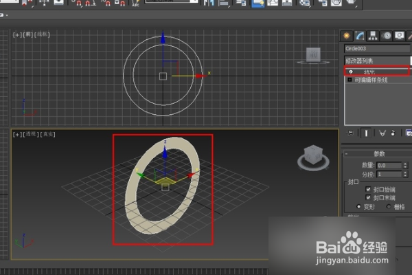The height and width of the screenshot is (275, 412).
Task: Click the Schematic View icon
Action: pyautogui.click(x=286, y=3)
